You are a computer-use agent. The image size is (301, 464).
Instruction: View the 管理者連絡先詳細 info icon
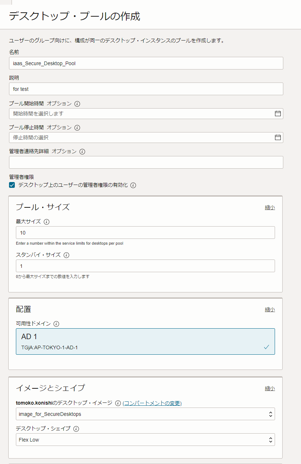82,151
